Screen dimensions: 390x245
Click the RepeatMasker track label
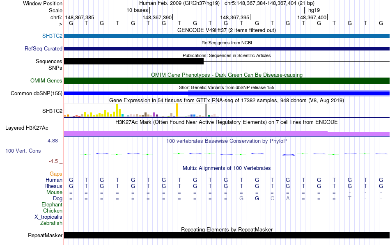coord(45,235)
